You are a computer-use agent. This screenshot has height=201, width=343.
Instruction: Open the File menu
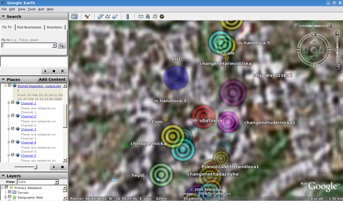pyautogui.click(x=4, y=9)
